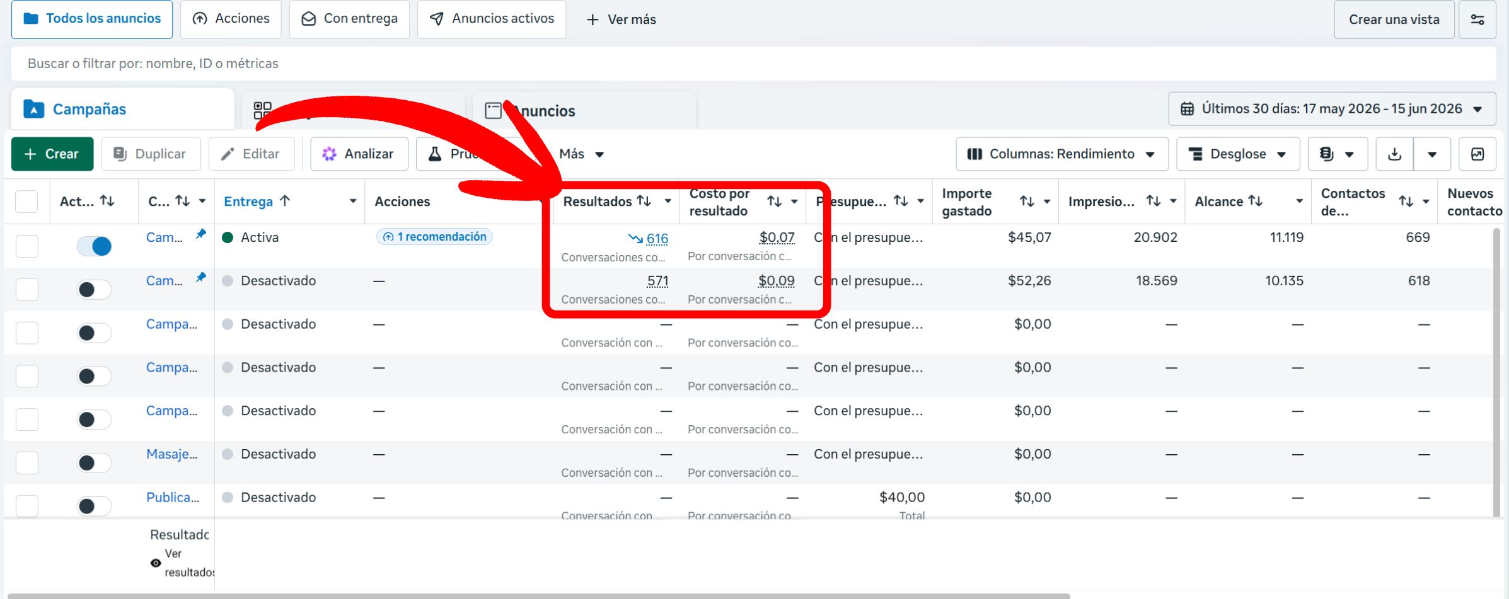Click the pin icon on the active campaign
Image resolution: width=1509 pixels, height=599 pixels.
coord(200,234)
